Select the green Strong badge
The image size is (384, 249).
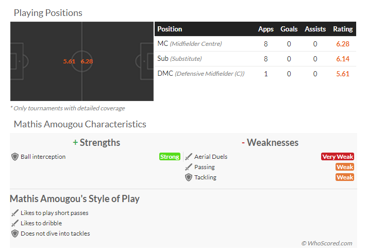coord(170,157)
